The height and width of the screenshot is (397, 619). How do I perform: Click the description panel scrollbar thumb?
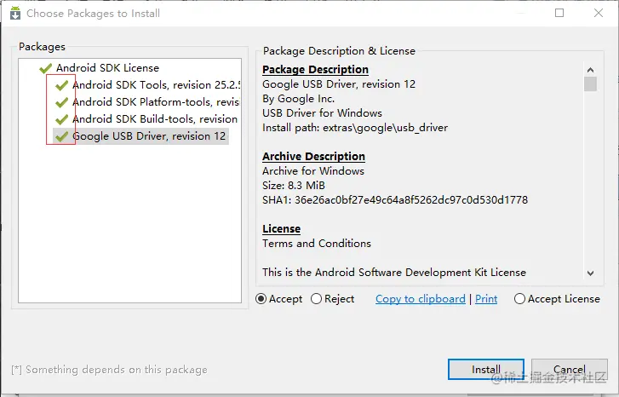pos(591,83)
